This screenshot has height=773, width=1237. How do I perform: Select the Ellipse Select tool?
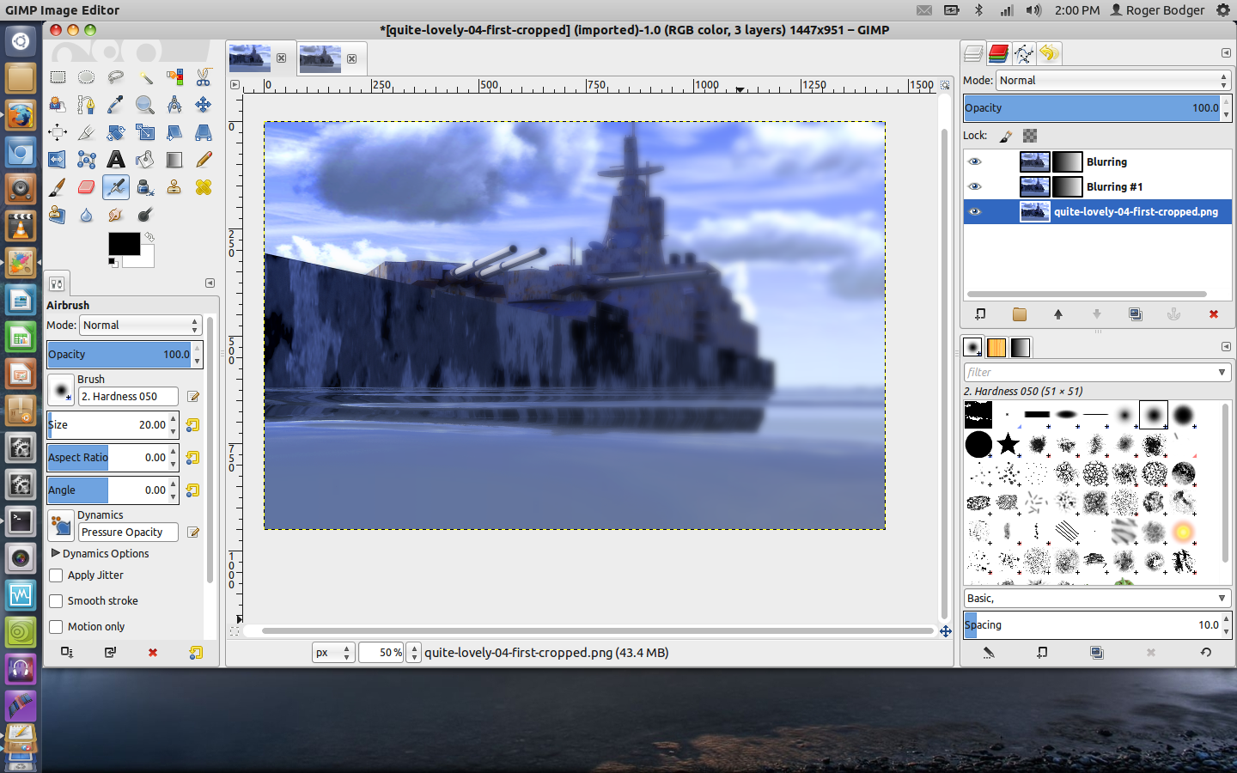coord(87,77)
